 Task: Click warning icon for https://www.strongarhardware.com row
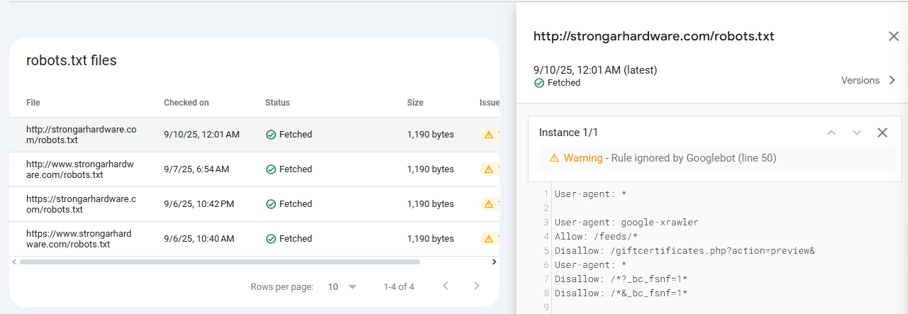pos(488,239)
